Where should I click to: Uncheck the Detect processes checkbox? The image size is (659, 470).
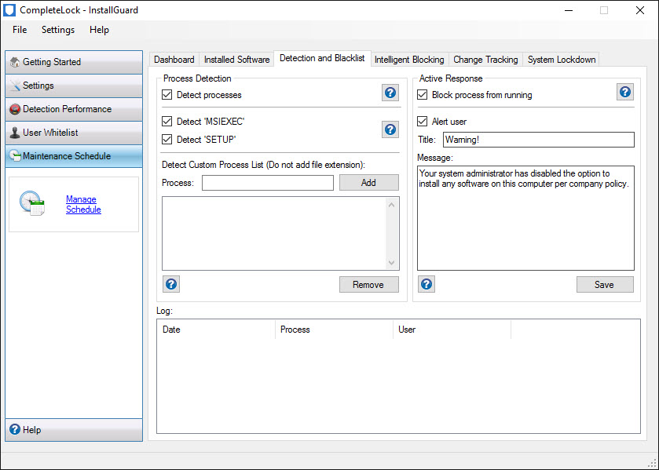[167, 95]
